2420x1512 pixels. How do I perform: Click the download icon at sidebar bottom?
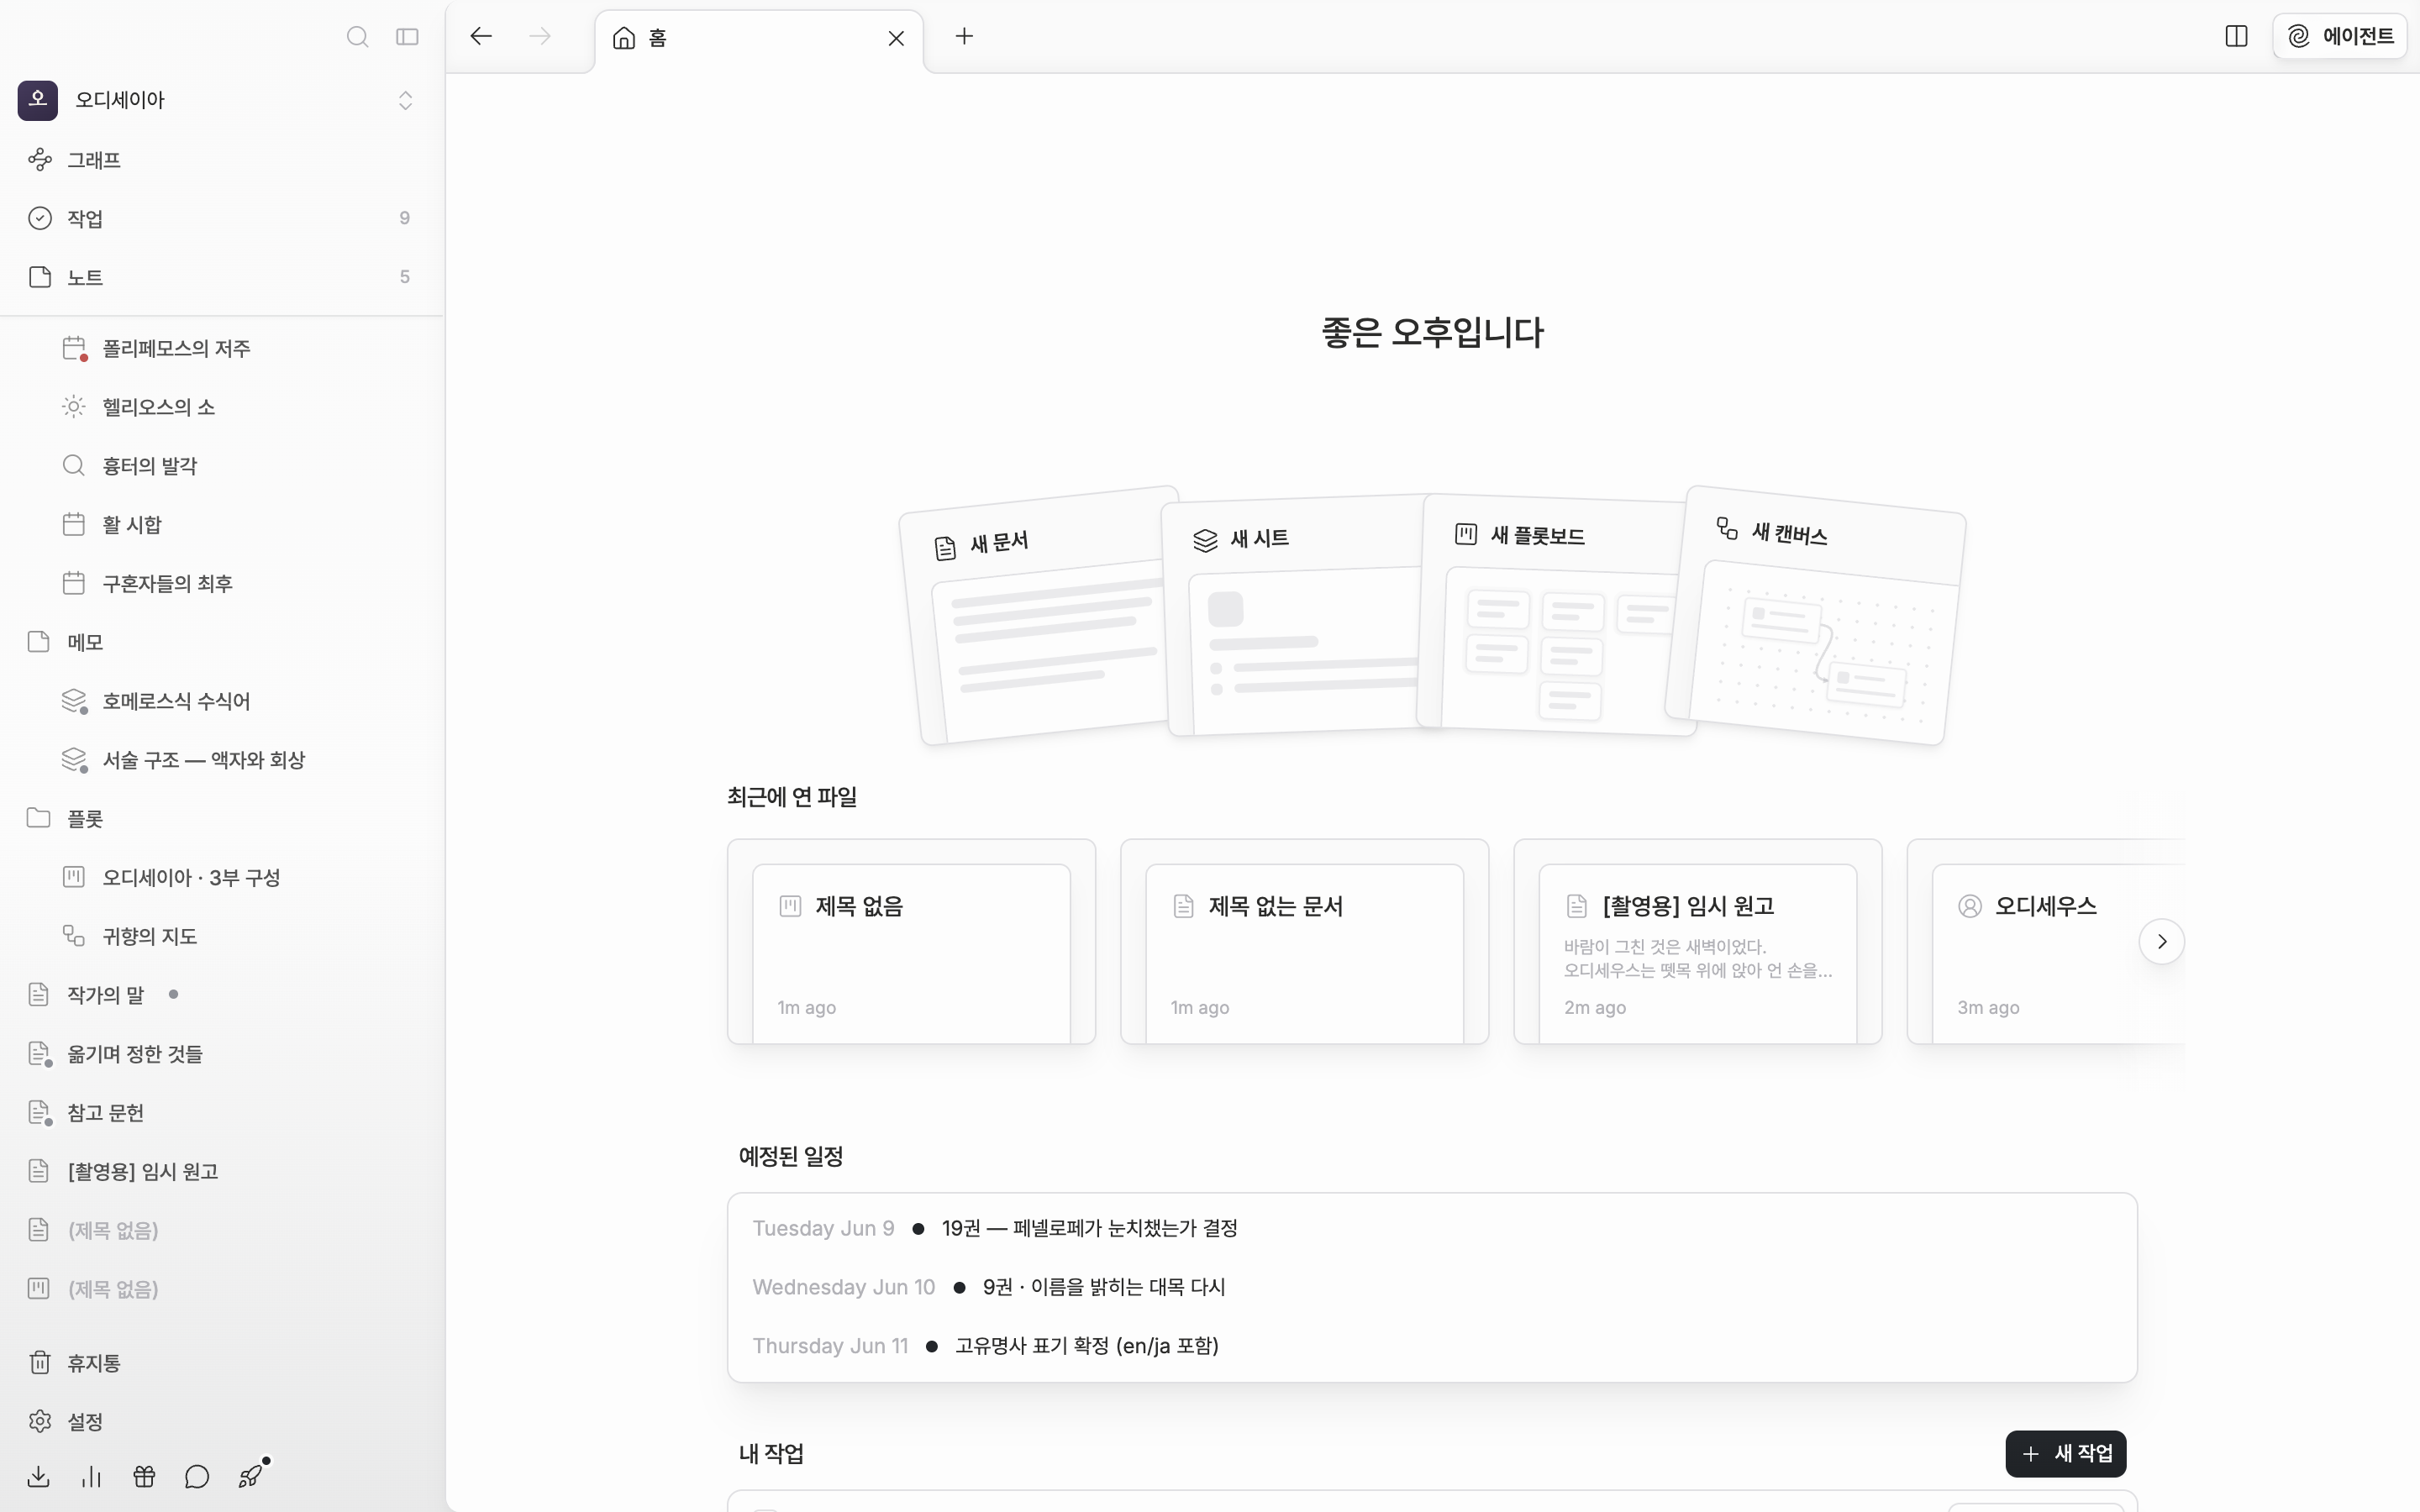pos(39,1477)
